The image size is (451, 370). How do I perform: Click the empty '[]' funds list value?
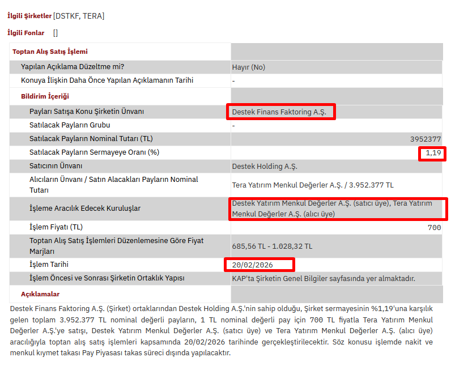56,33
